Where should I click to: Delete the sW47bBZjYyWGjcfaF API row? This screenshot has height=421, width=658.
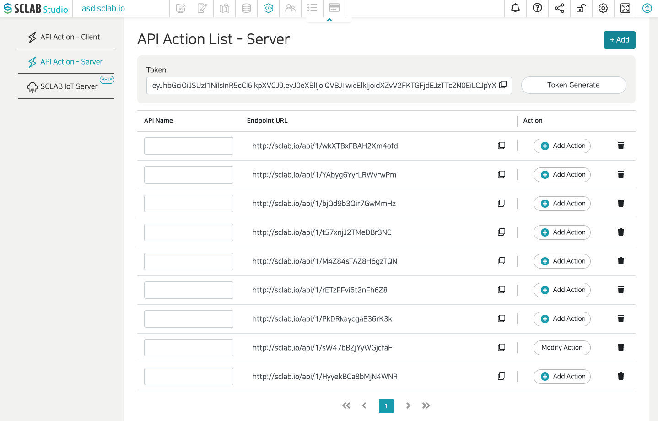[x=621, y=347]
